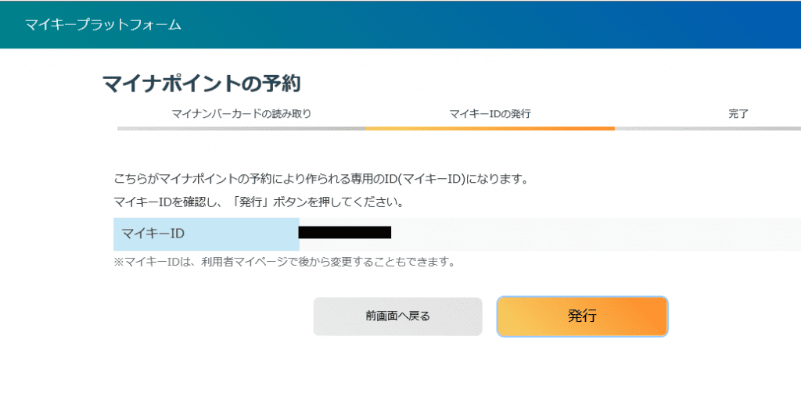Click the gray field right of the masked ID

pyautogui.click(x=594, y=234)
